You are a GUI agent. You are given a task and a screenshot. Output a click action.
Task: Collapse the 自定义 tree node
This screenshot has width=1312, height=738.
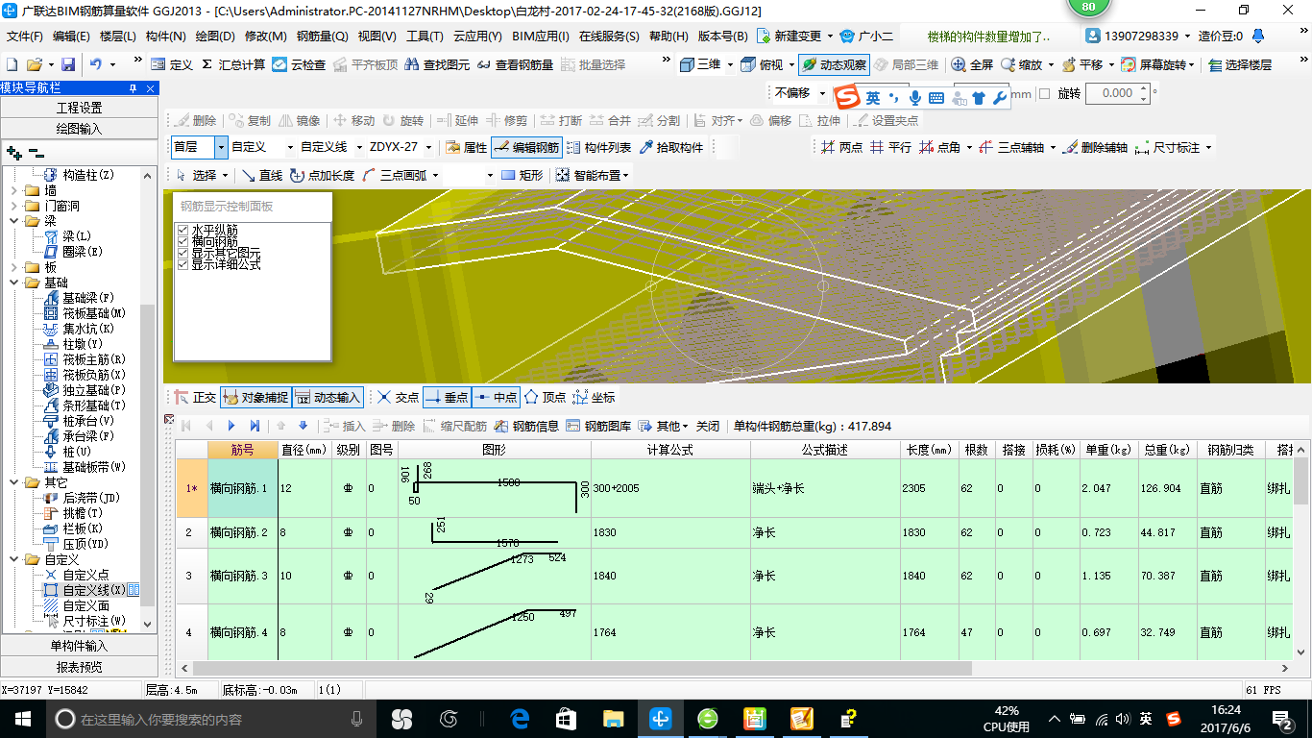(x=12, y=559)
